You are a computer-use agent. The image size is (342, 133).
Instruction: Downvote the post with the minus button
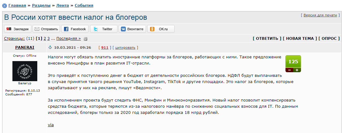point(289,70)
